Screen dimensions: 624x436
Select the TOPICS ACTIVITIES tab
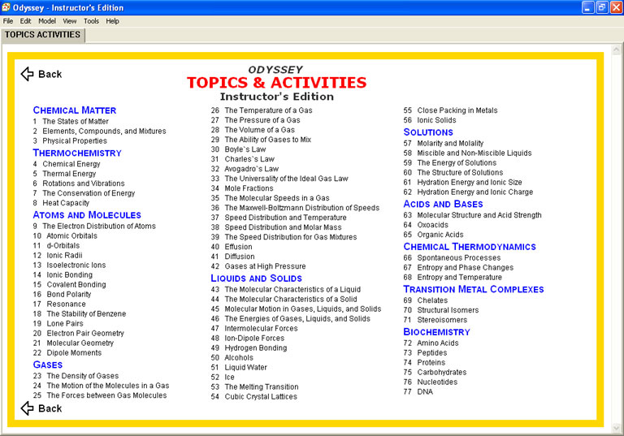click(42, 35)
